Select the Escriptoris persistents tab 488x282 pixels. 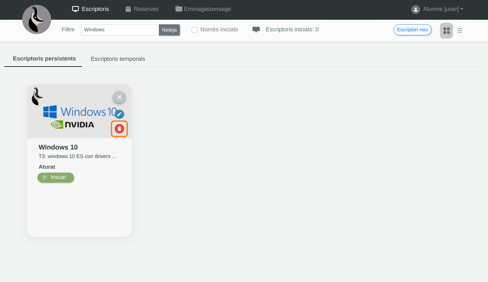pos(44,59)
